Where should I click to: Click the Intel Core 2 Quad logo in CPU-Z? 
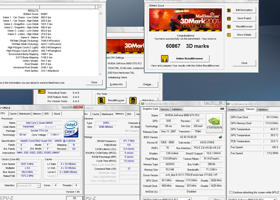tap(71, 129)
